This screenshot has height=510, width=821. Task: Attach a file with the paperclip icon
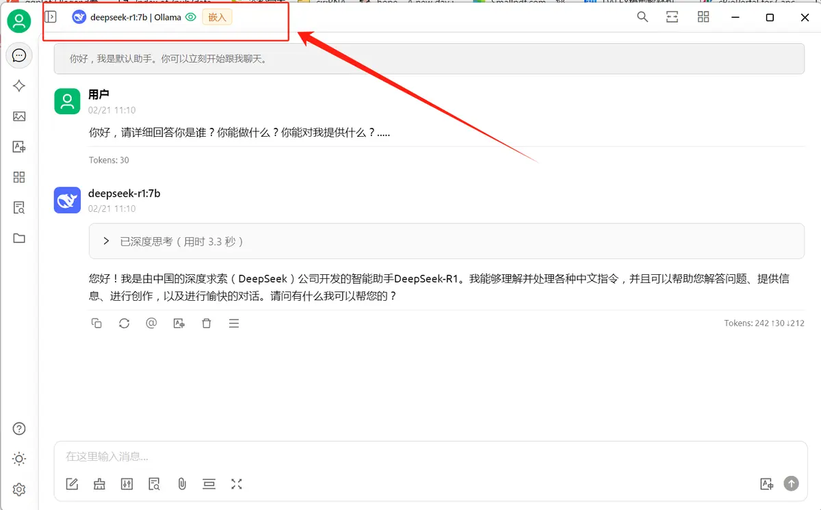click(x=181, y=484)
